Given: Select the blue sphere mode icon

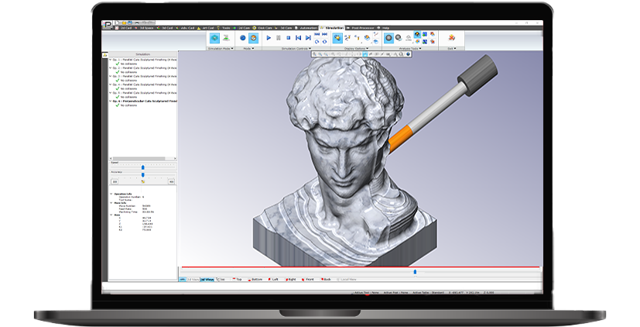Looking at the screenshot, I should pyautogui.click(x=243, y=38).
